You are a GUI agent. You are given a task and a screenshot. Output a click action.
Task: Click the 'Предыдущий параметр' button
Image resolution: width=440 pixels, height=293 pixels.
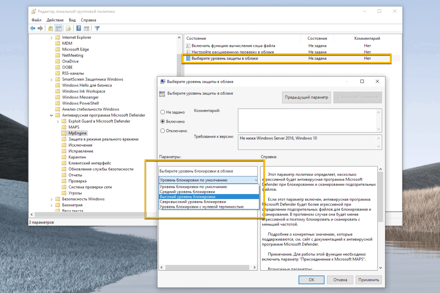(307, 97)
